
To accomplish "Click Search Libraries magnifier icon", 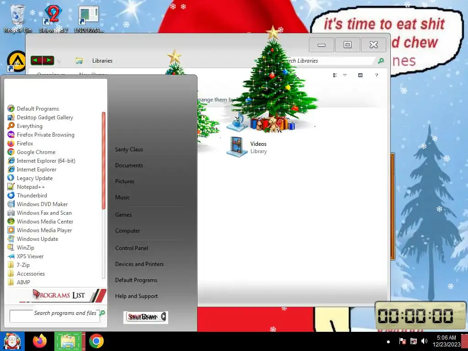I will point(381,61).
